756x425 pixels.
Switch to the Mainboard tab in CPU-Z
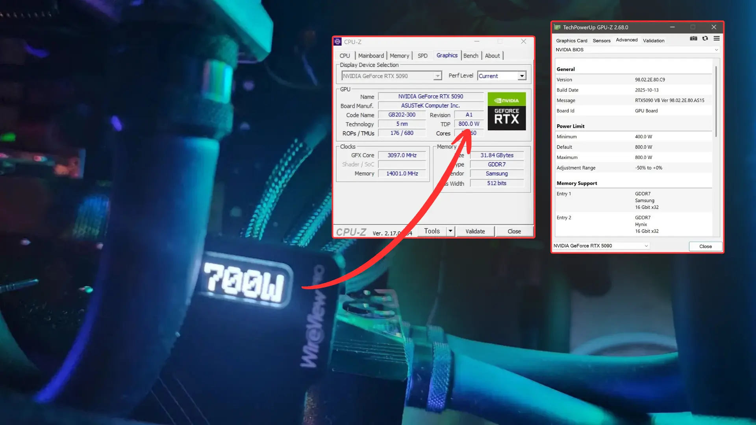[x=371, y=55]
